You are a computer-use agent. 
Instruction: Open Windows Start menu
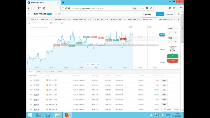30,115
